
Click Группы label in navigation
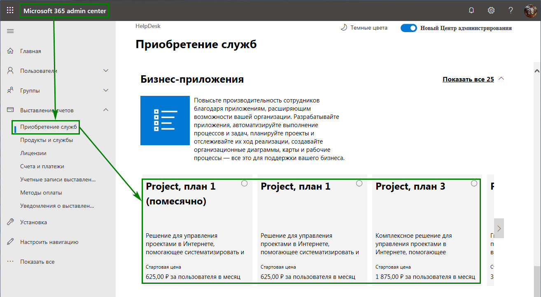[x=30, y=90]
